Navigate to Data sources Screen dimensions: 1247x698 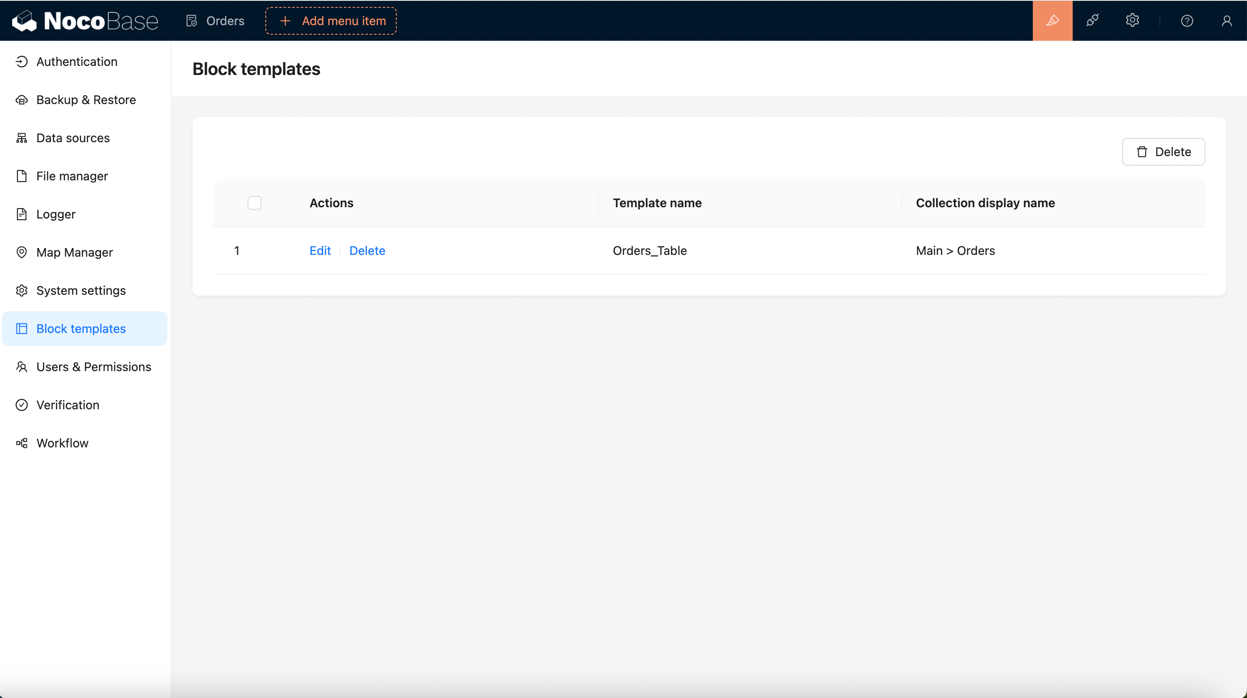point(72,138)
